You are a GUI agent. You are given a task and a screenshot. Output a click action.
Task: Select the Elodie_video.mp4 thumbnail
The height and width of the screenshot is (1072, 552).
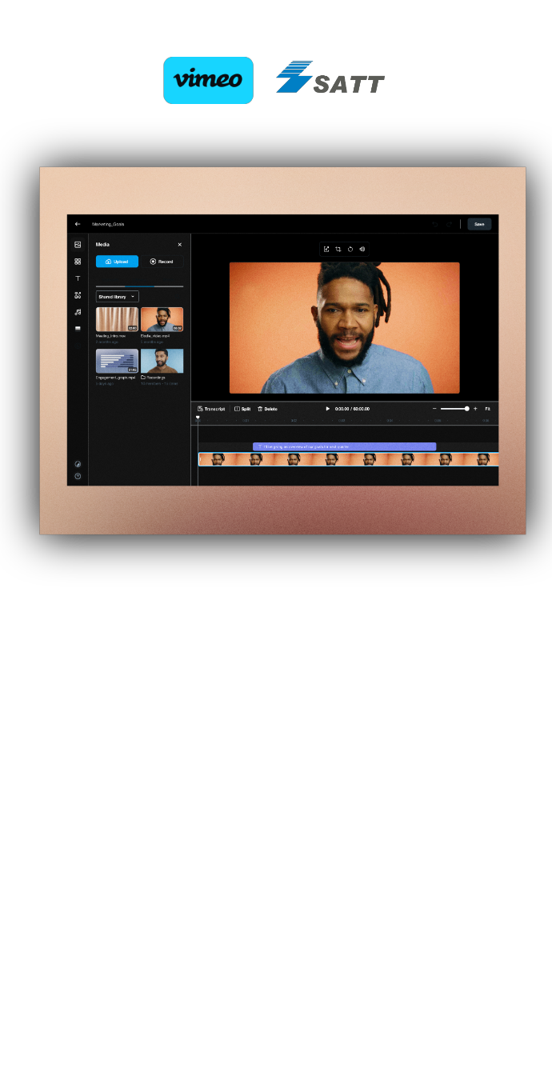pyautogui.click(x=162, y=319)
